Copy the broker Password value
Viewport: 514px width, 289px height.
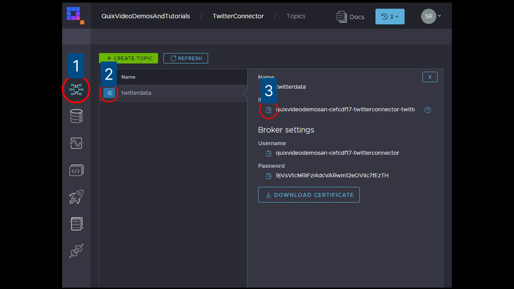269,176
